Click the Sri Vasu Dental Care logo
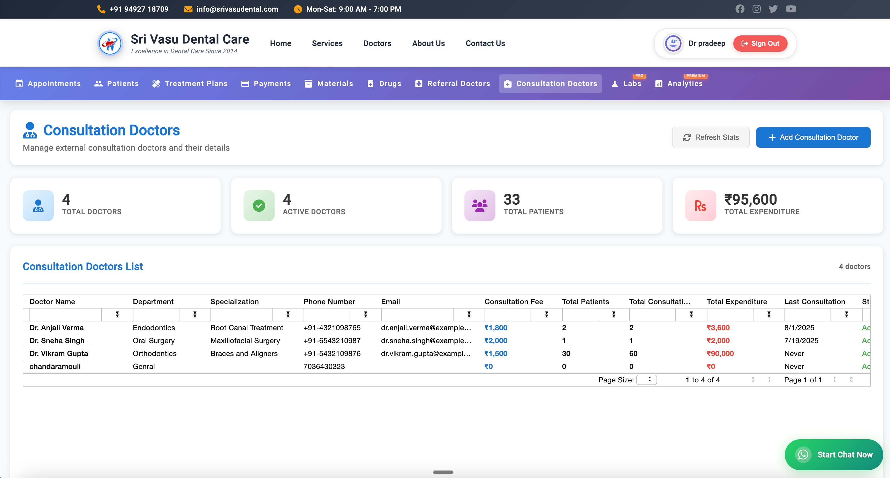Image resolution: width=890 pixels, height=478 pixels. [x=110, y=43]
